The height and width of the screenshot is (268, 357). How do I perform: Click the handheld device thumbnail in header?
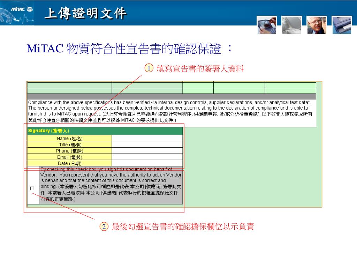click(267, 25)
